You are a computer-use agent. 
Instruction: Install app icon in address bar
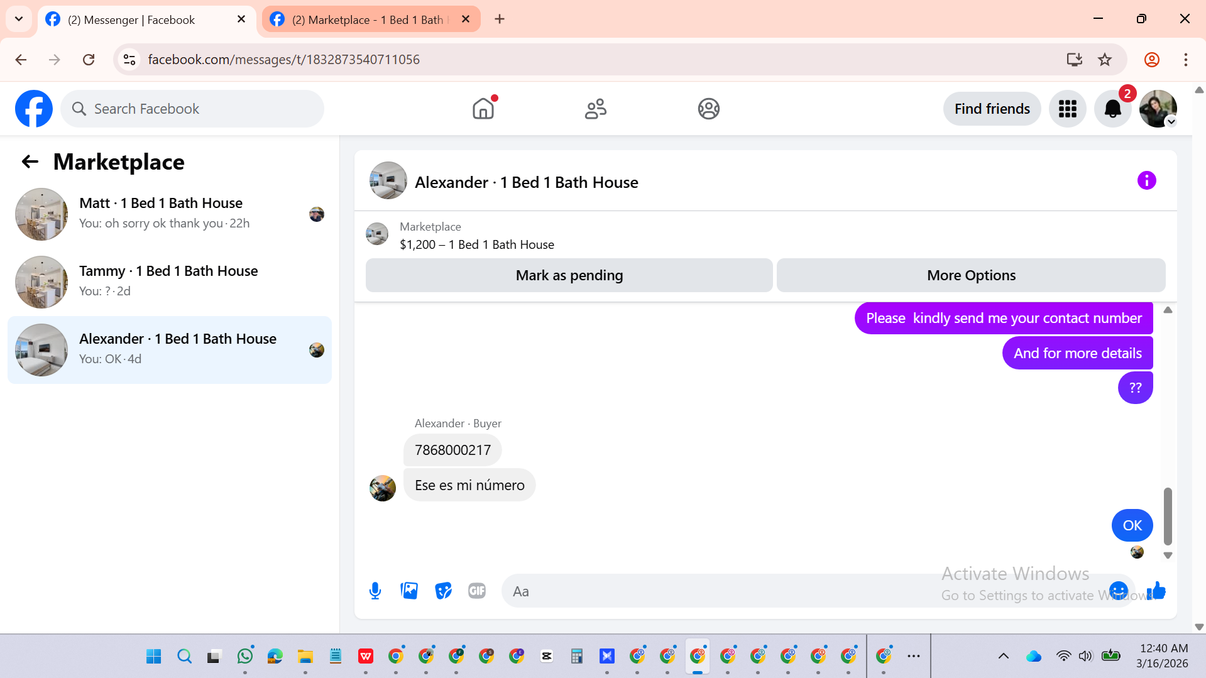(1074, 60)
